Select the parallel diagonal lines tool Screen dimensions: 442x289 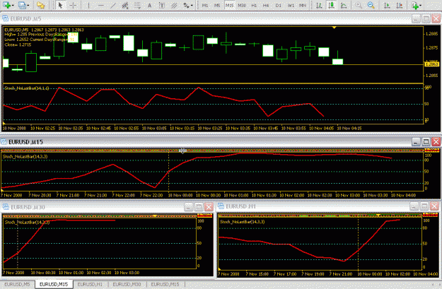(x=174, y=5)
